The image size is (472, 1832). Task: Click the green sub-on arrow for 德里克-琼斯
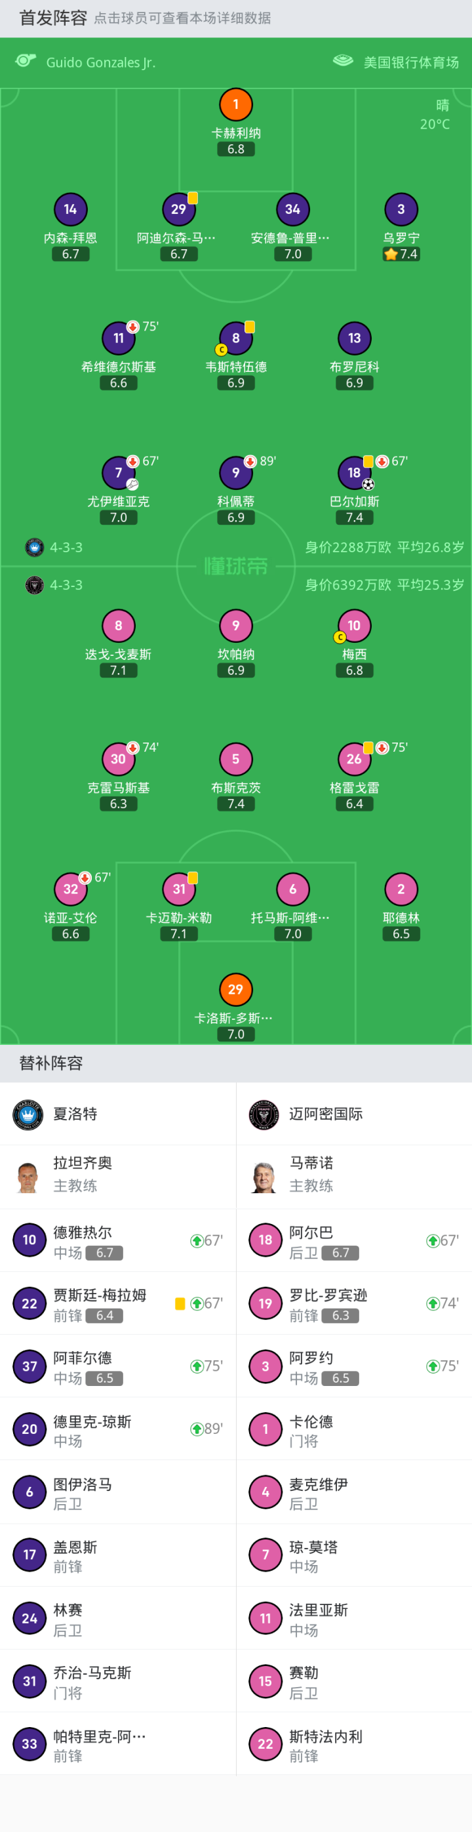(197, 1429)
